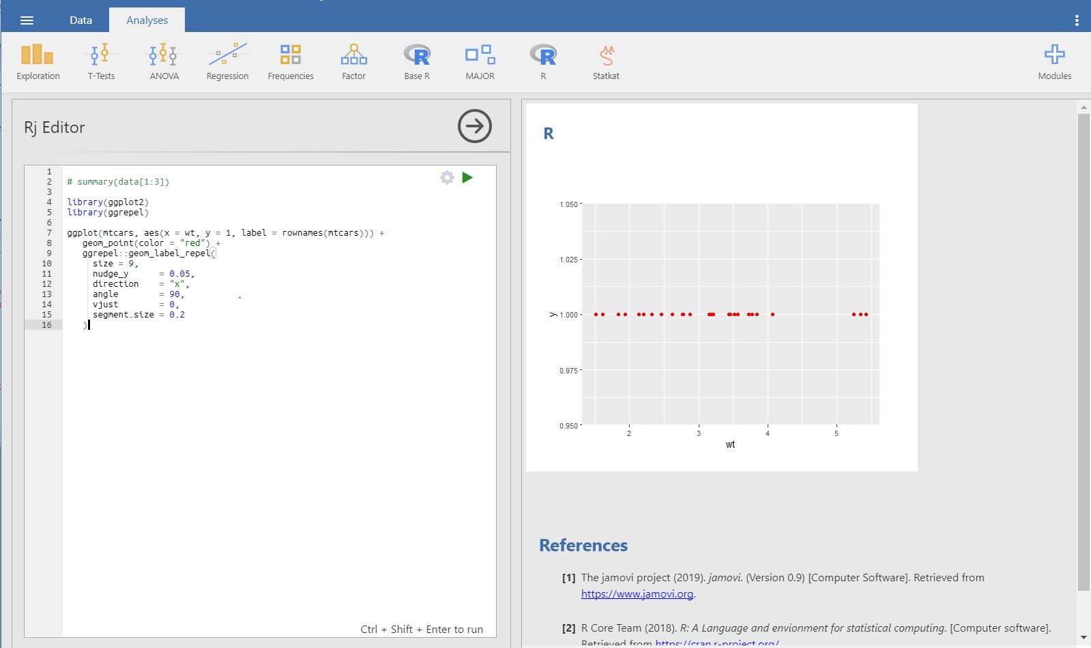Screen dimensions: 1091x648
Task: Open the R editor module menu
Action: pyautogui.click(x=543, y=63)
